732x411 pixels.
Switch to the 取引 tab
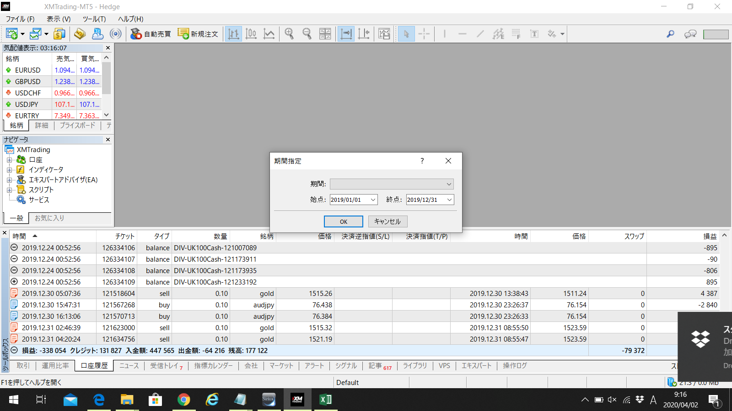tap(23, 366)
